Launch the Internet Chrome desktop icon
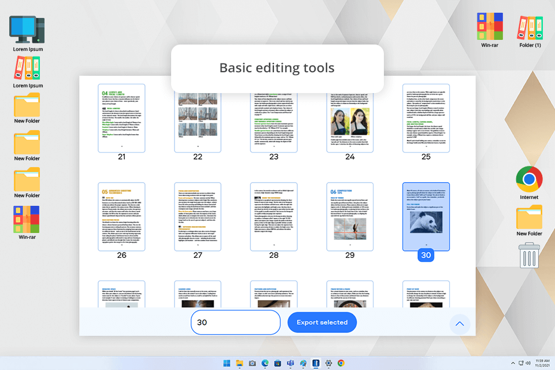 pos(529,183)
